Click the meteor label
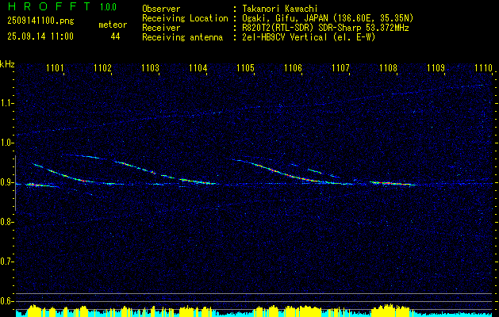This screenshot has height=317, width=499. click(113, 25)
